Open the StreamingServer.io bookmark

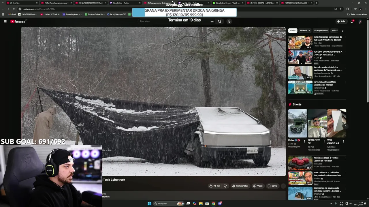tap(72, 14)
